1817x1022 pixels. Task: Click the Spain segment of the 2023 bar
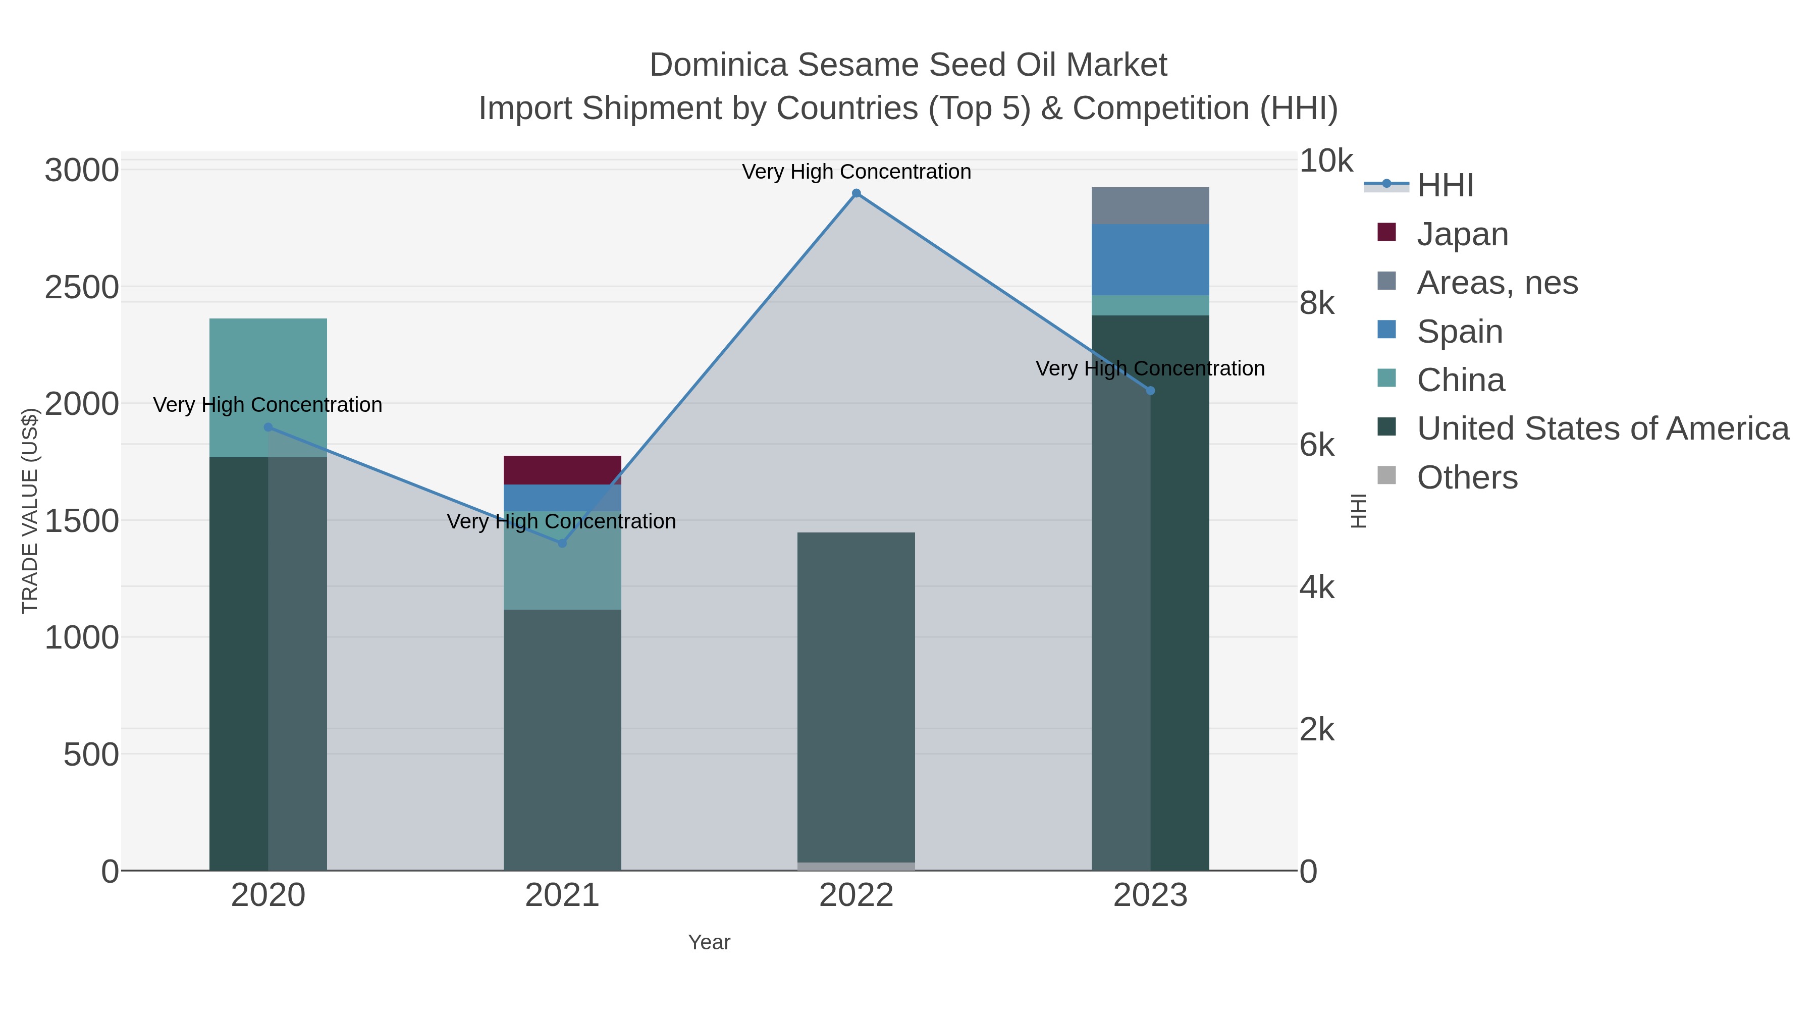click(x=1150, y=259)
